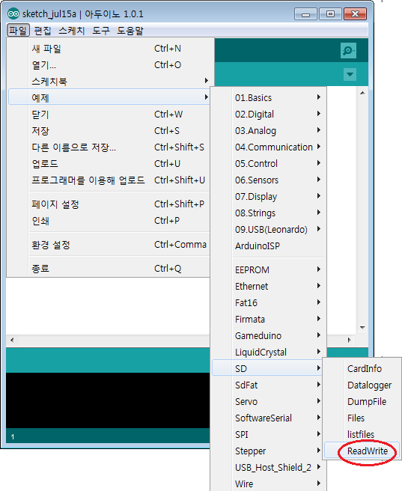Viewport: 402px width, 491px height.
Task: Choose 새 파일 from the file menu
Action: coord(109,49)
